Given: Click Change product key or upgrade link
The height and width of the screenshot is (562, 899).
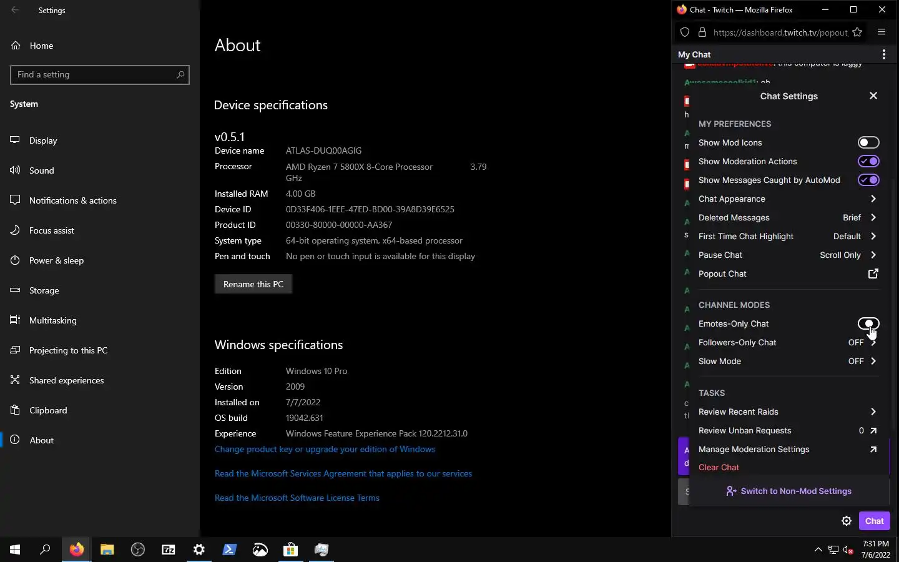Looking at the screenshot, I should tap(325, 449).
